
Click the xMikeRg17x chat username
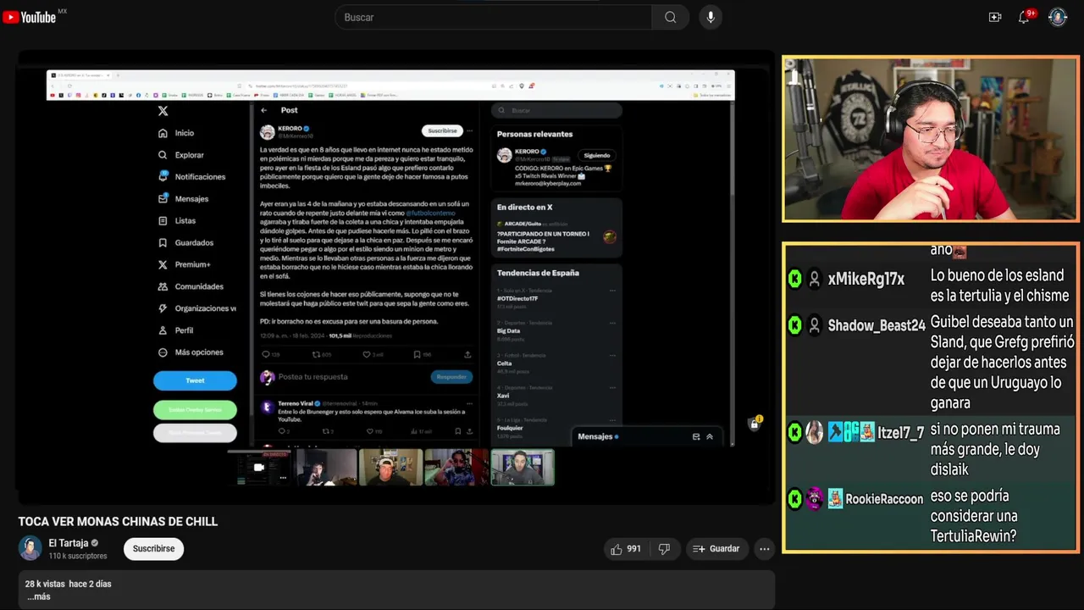coord(866,280)
